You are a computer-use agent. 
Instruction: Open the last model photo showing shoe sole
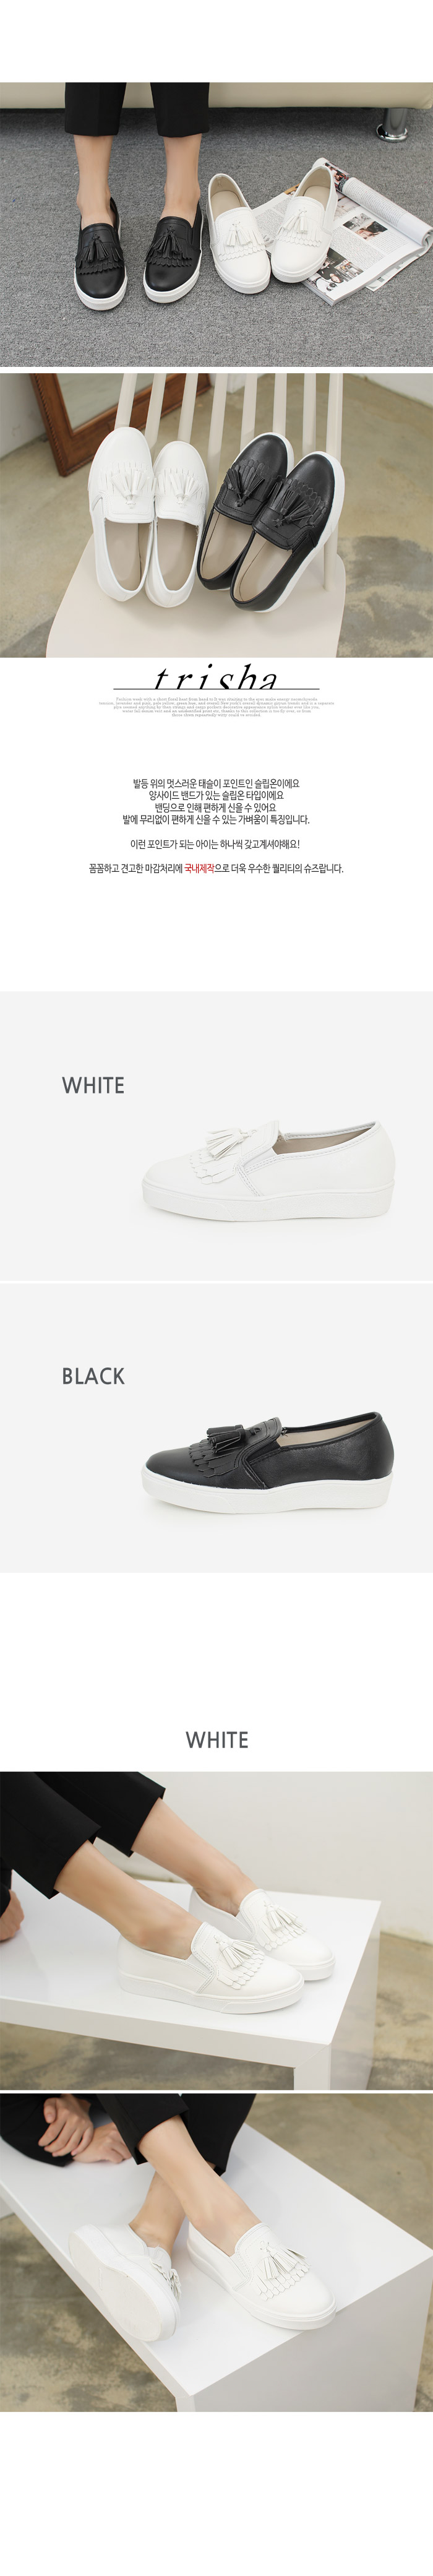(216, 2251)
